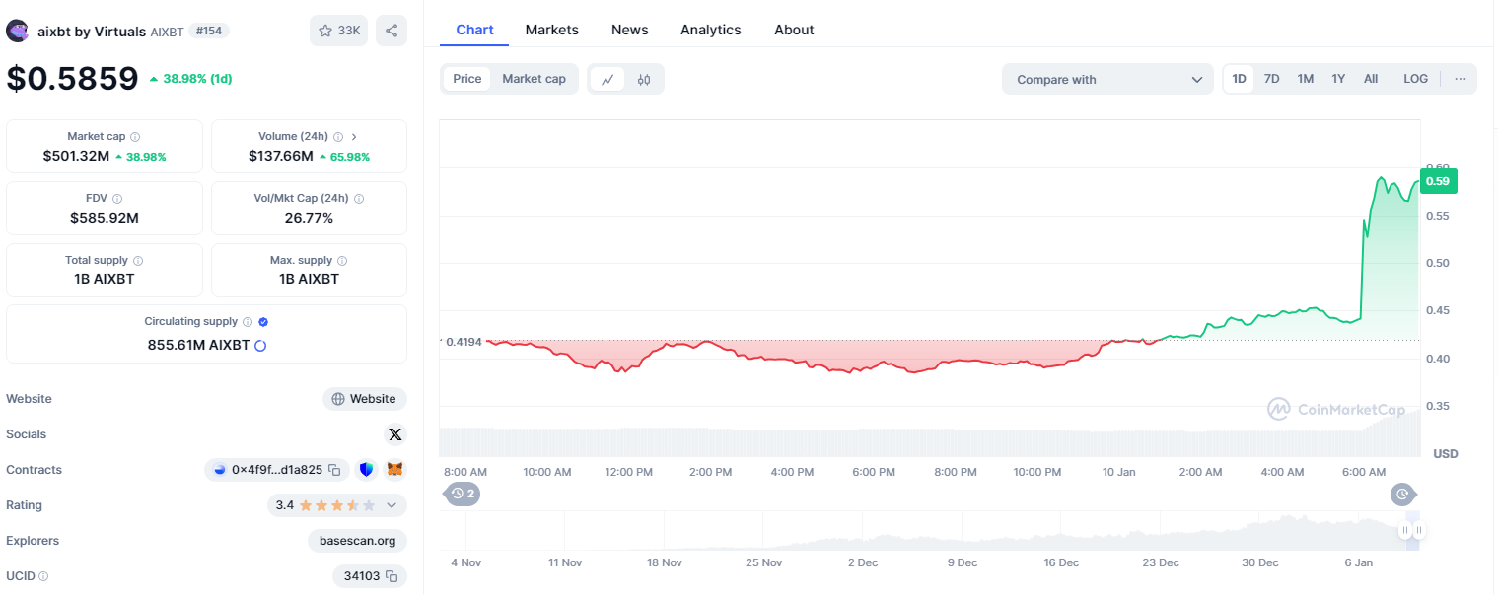Click the UCID info icon
Screen dimensions: 1498x595
tap(43, 576)
